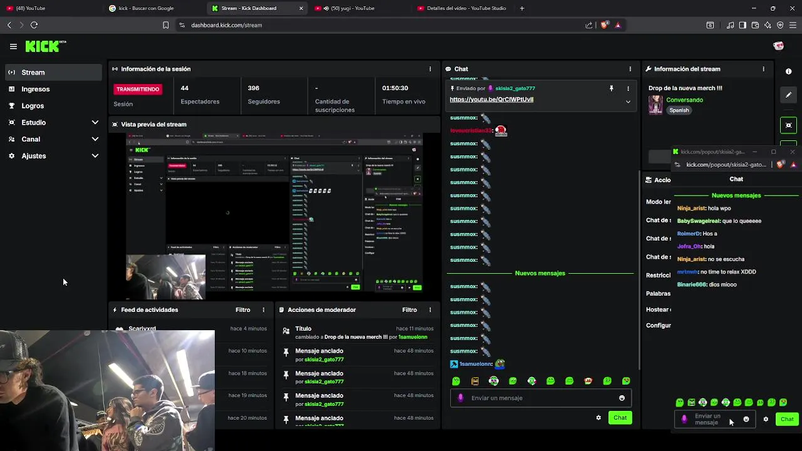Click the stream category thumbnail
The image size is (802, 451).
point(655,105)
